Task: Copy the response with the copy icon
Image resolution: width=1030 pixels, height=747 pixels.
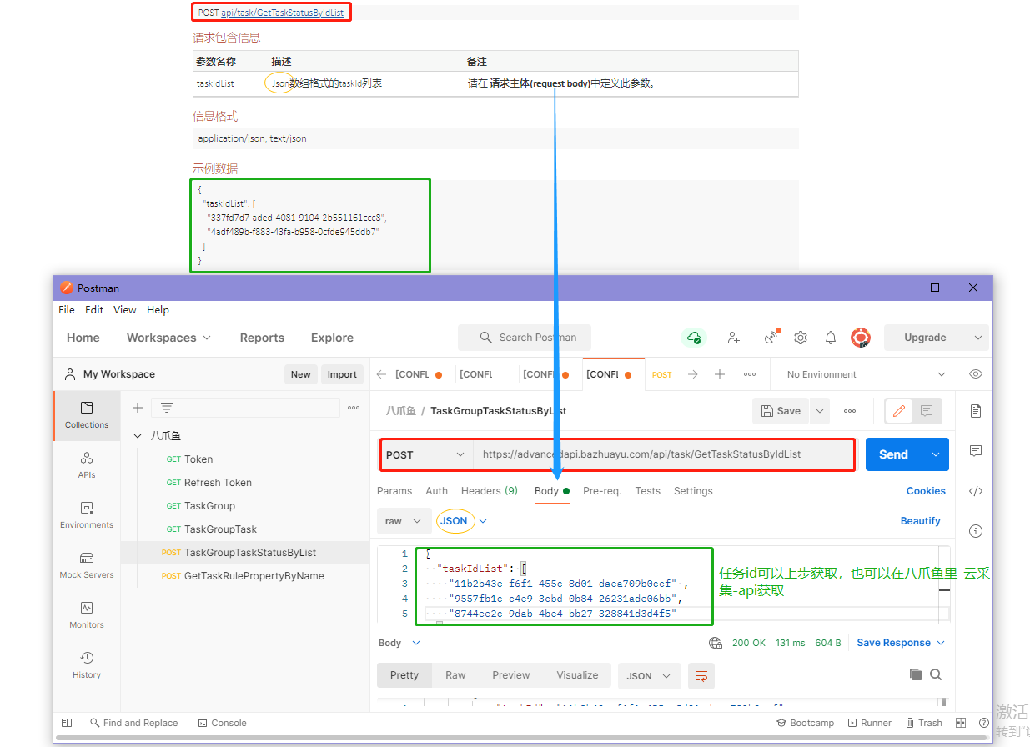Action: coord(916,674)
